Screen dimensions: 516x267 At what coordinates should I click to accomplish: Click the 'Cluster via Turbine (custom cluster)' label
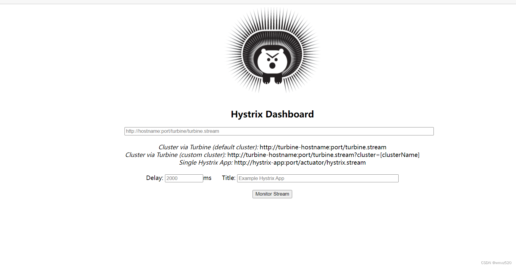point(176,155)
